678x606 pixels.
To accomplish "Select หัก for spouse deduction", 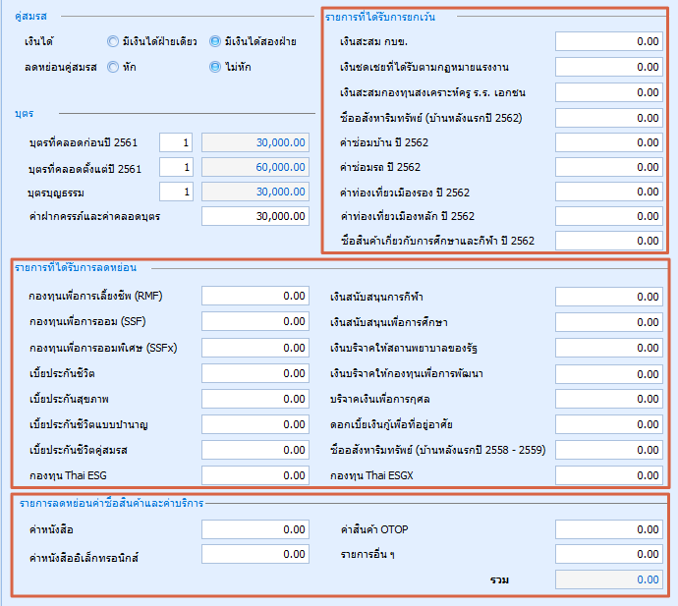I will (x=113, y=67).
